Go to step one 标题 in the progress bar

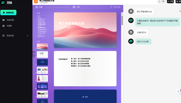(x=39, y=7)
